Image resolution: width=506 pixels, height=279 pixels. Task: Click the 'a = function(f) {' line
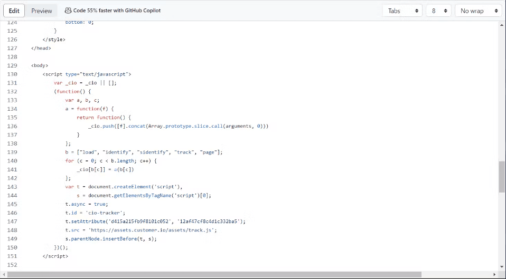[x=89, y=109]
